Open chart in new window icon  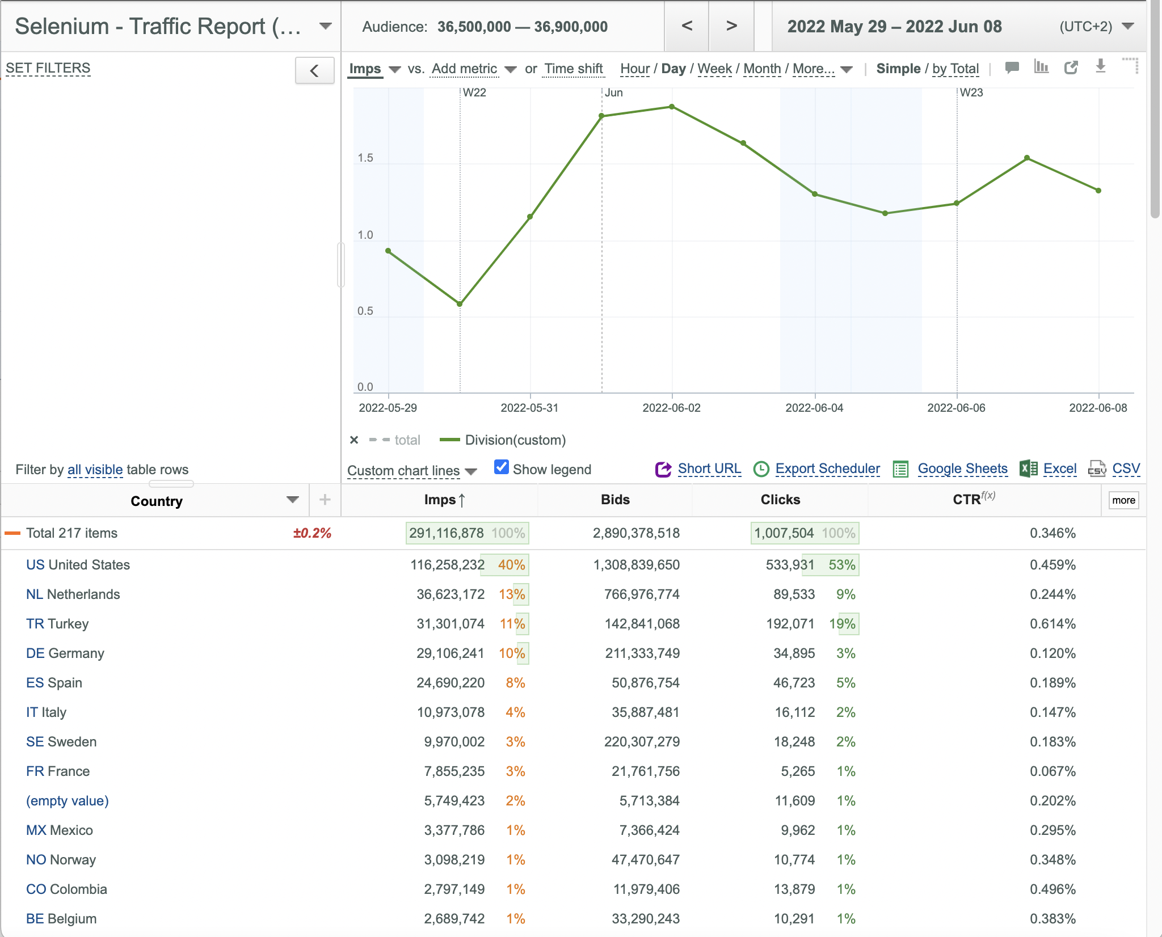point(1071,67)
